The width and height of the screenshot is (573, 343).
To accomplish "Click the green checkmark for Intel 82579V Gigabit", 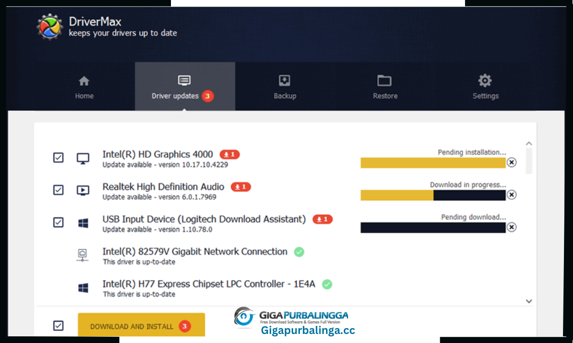I will coord(299,252).
